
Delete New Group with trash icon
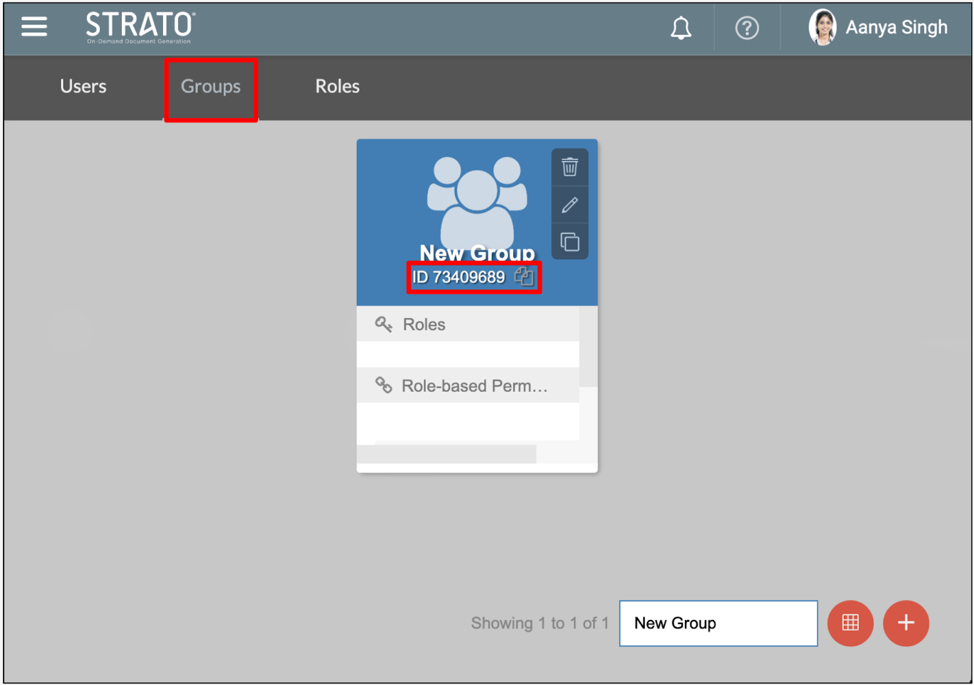570,167
